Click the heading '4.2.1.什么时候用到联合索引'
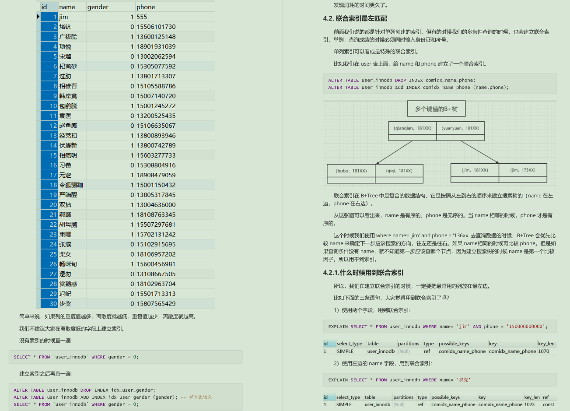 (364, 273)
